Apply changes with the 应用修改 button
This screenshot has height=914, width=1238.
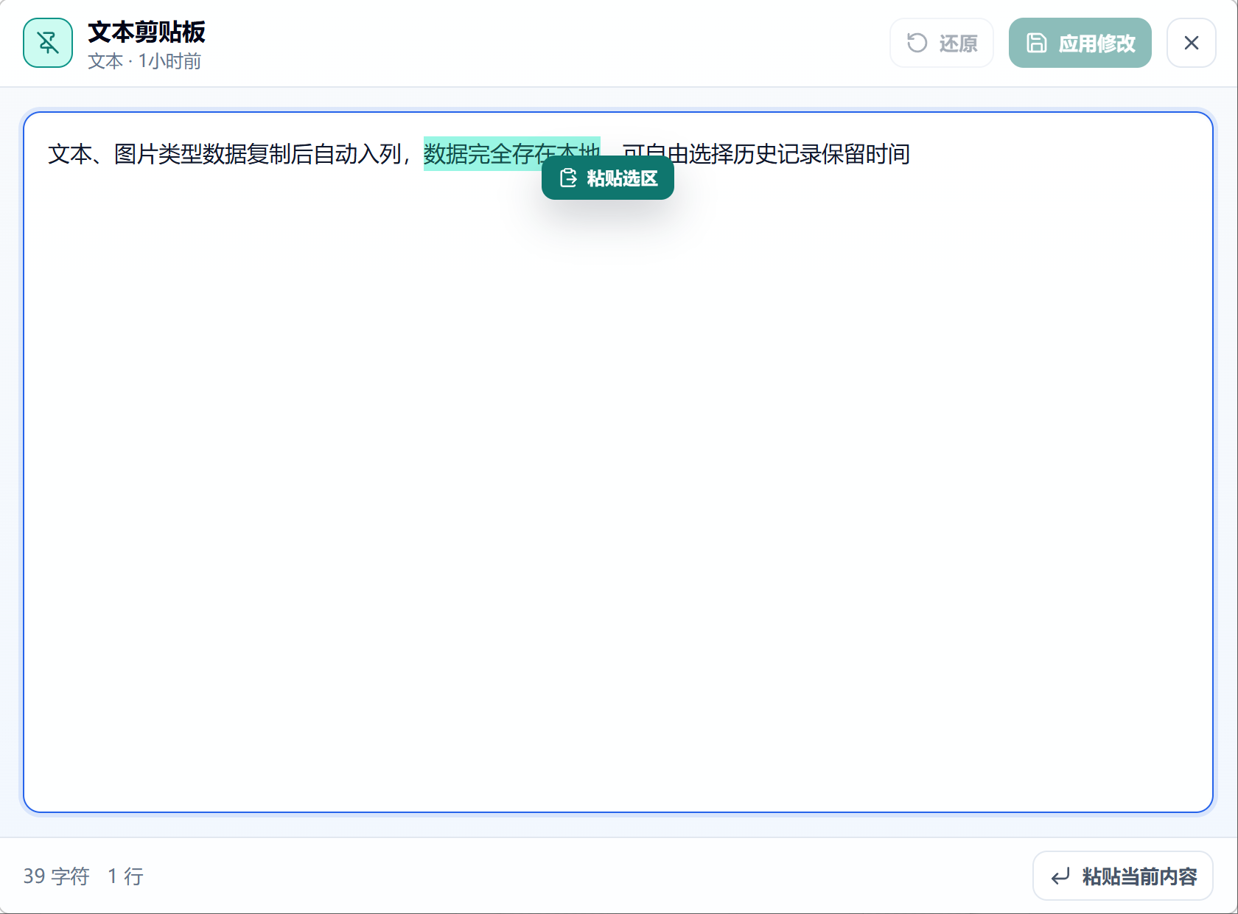pos(1080,43)
